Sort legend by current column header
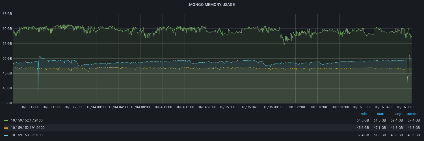Screen dimensions: 424x141 point(412,114)
